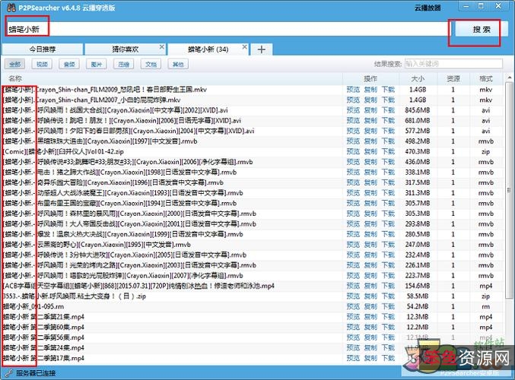Filter results by 压缩 archives

coord(123,64)
